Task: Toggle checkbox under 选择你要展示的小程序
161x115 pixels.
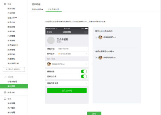Action: click(96, 58)
